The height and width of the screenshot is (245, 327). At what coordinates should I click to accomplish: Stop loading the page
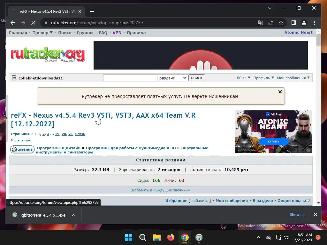coord(33,23)
